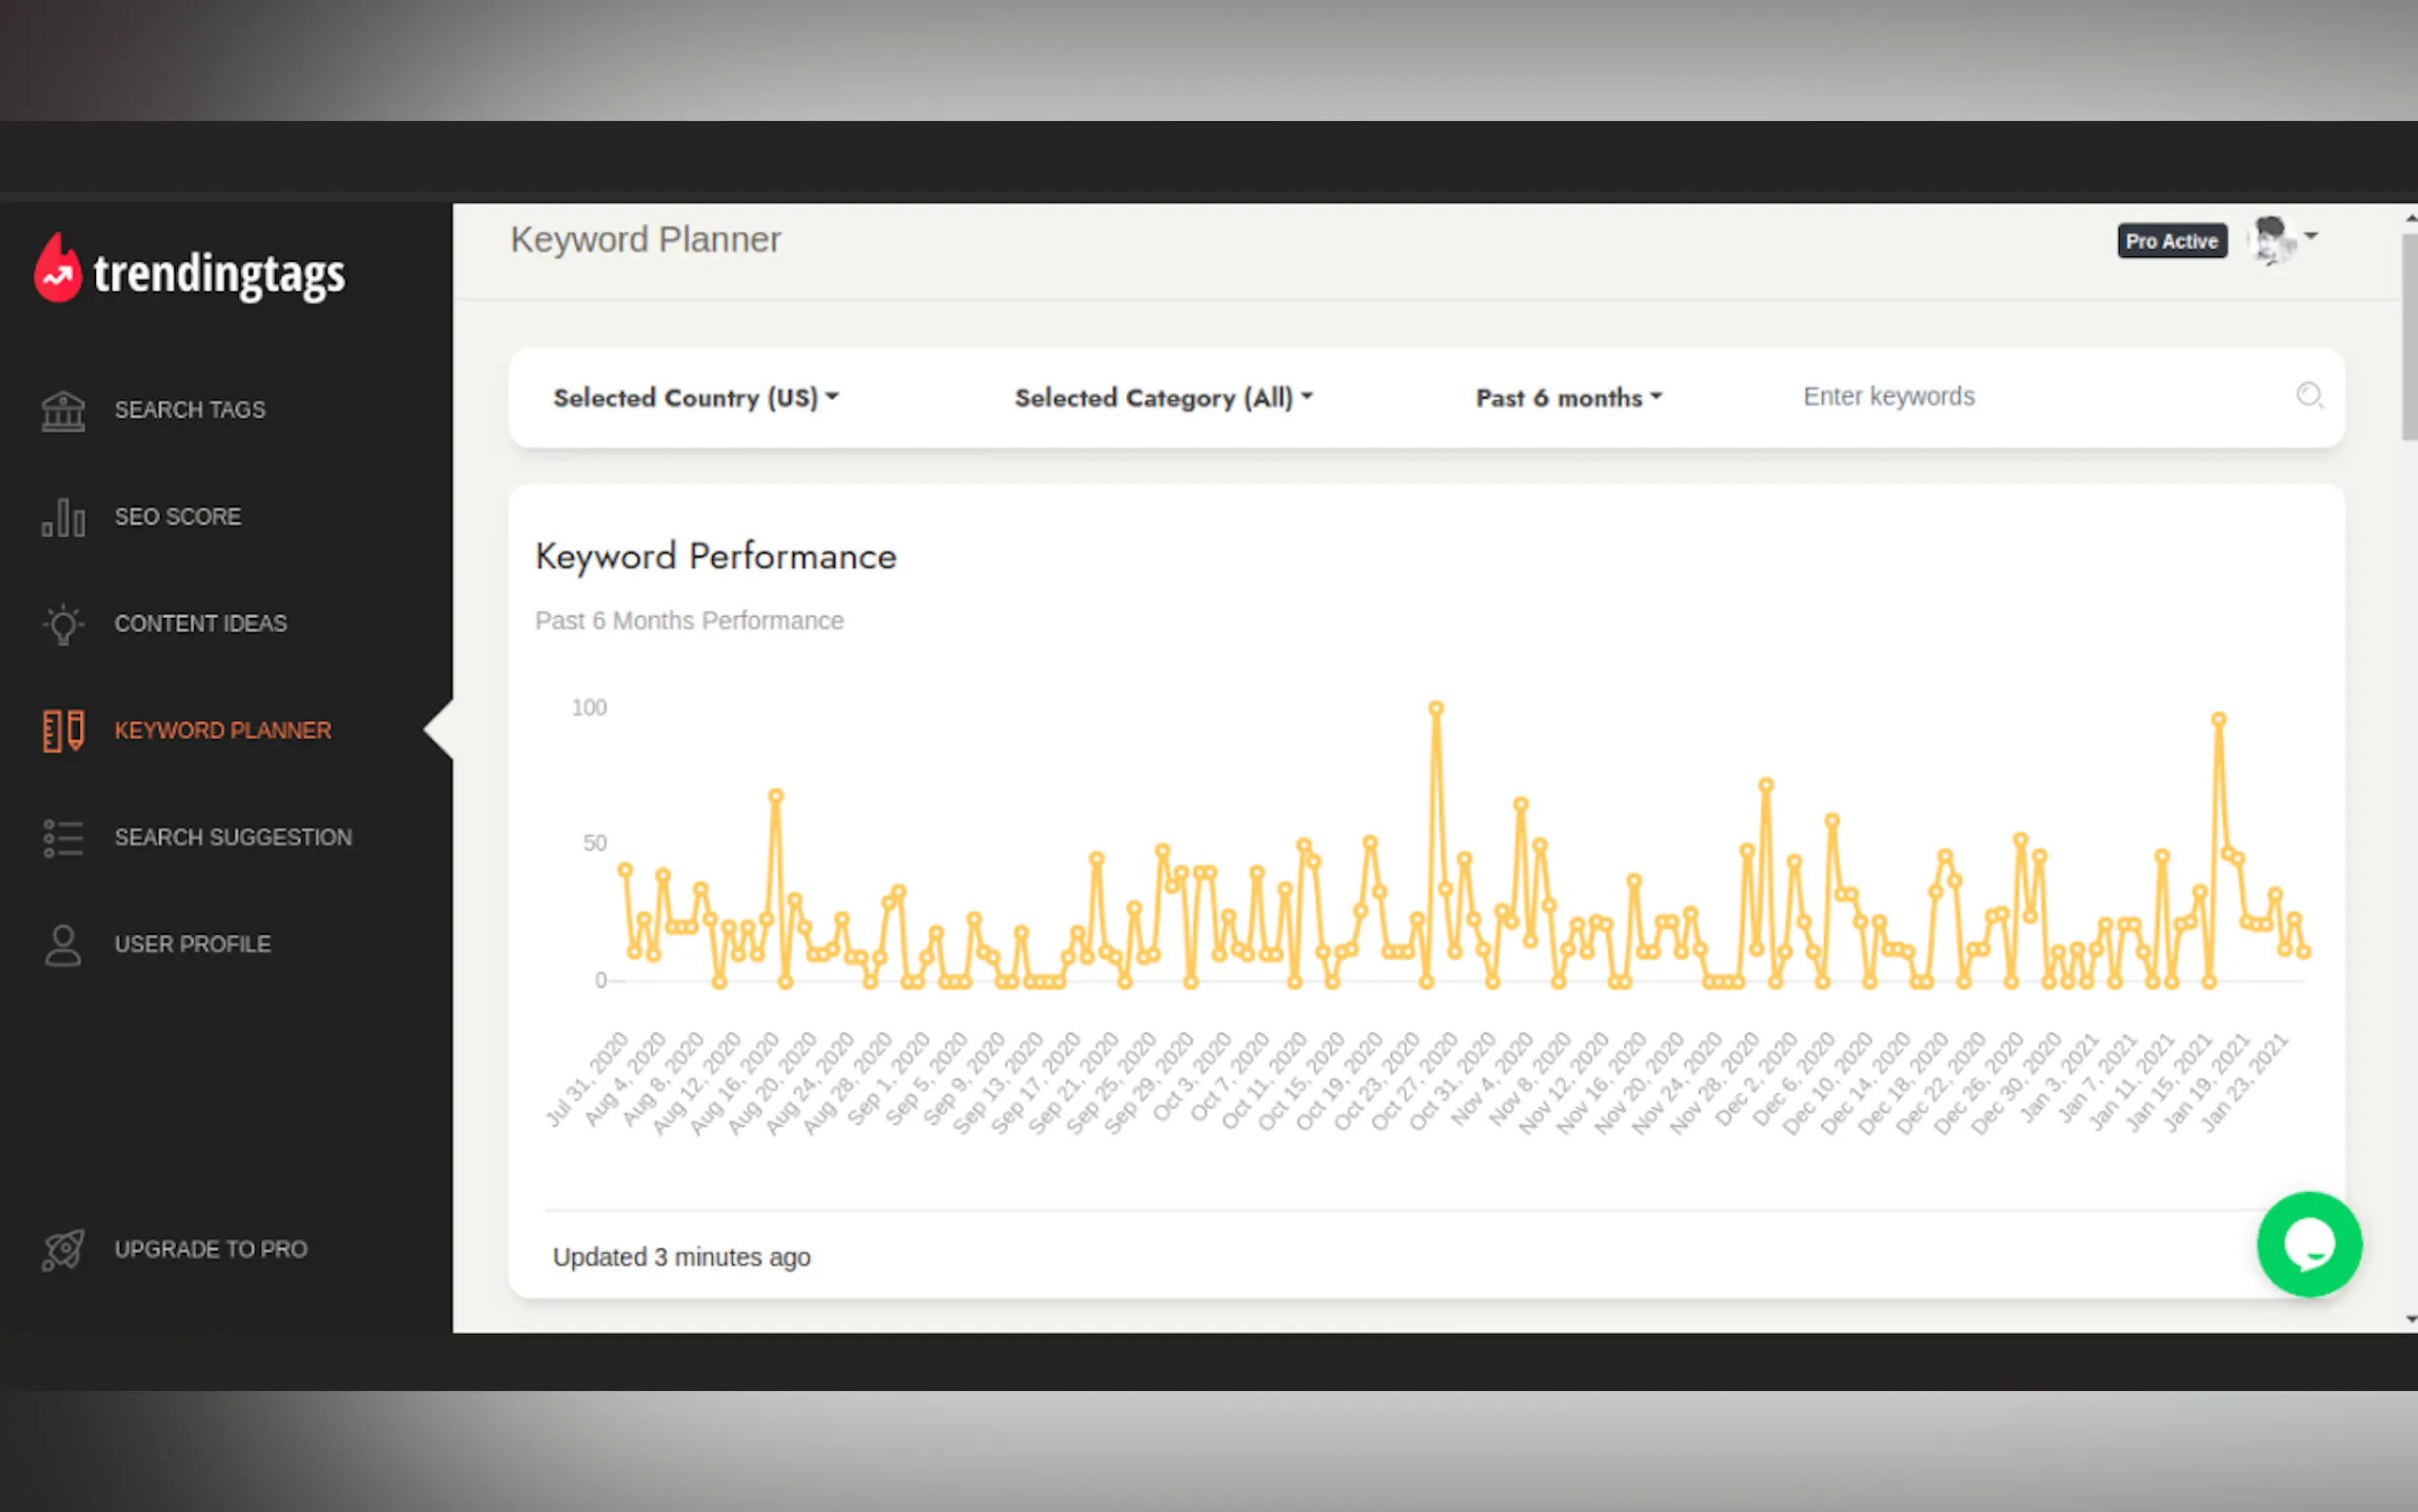Click the Search Suggestion list icon

[63, 838]
